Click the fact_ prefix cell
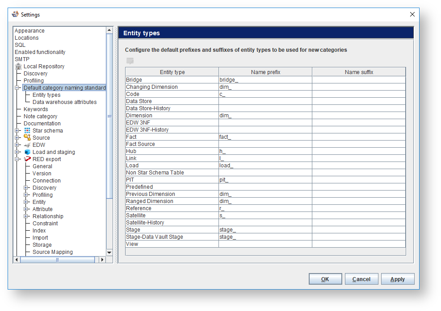Viewport: 441px width, 311px height. click(265, 137)
